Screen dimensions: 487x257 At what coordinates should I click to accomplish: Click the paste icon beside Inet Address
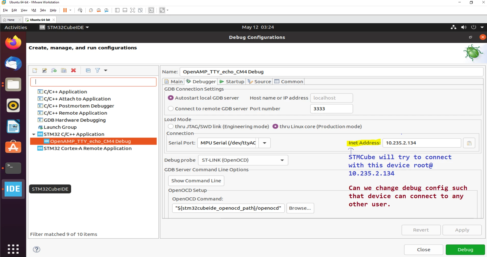469,143
